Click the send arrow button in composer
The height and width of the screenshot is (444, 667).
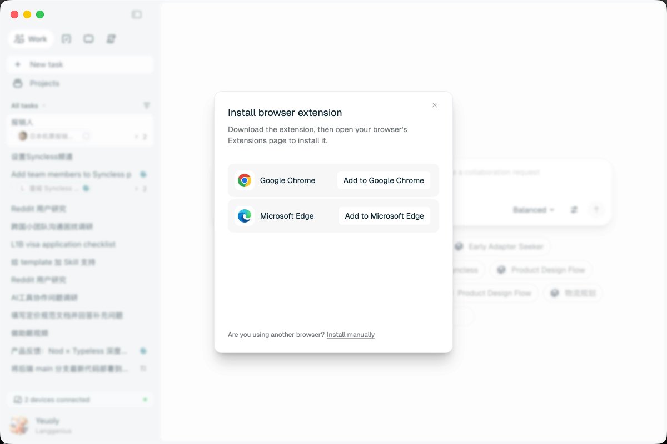(596, 210)
